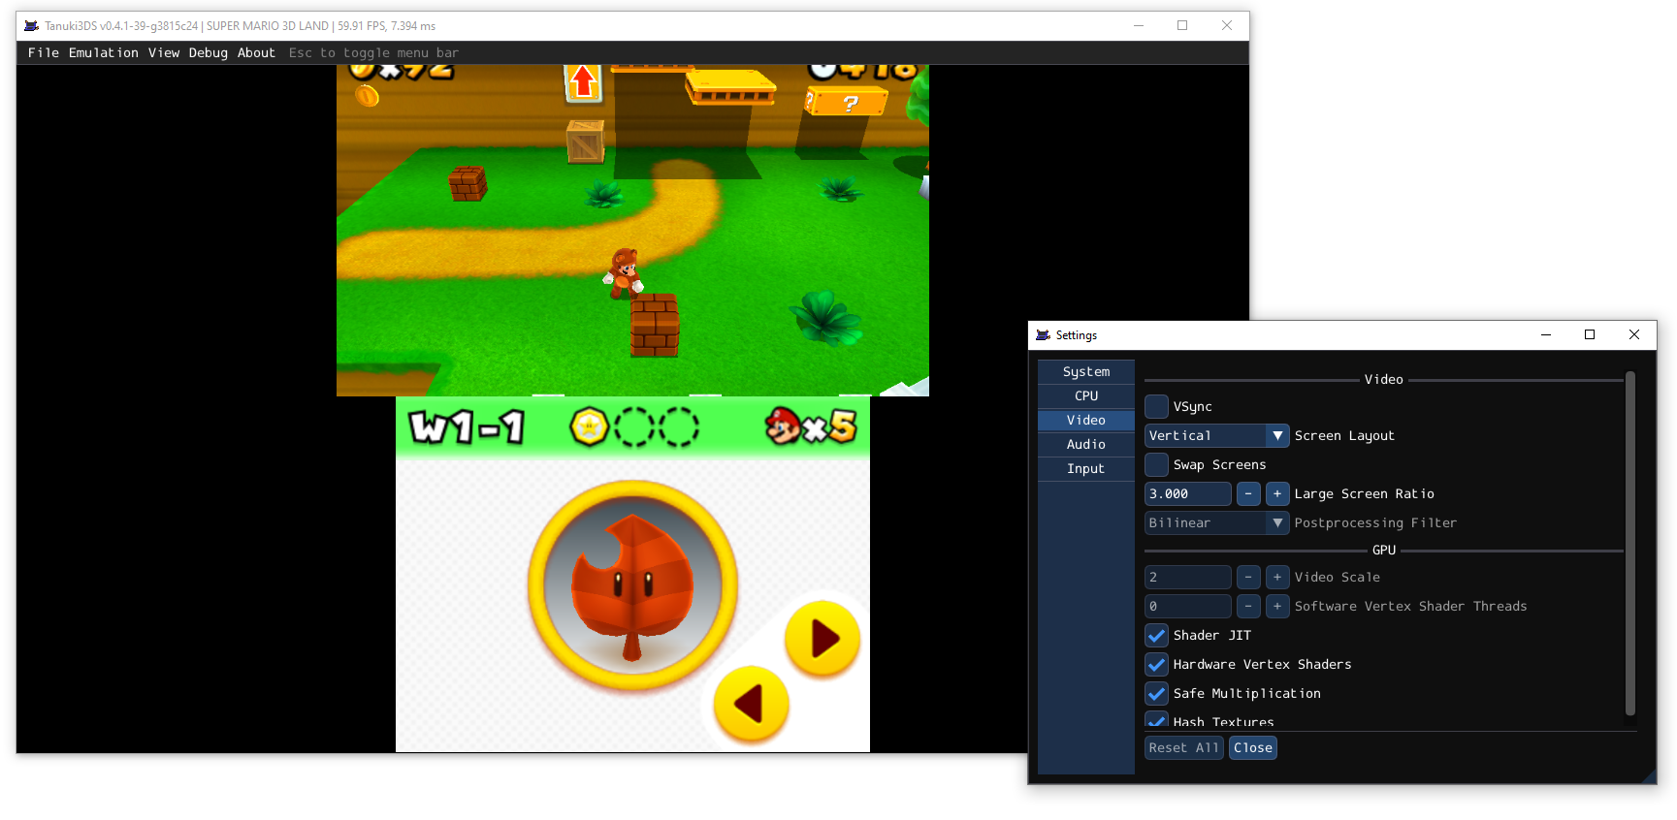This screenshot has height=820, width=1677.
Task: Increase the Video Scale value
Action: [x=1277, y=578]
